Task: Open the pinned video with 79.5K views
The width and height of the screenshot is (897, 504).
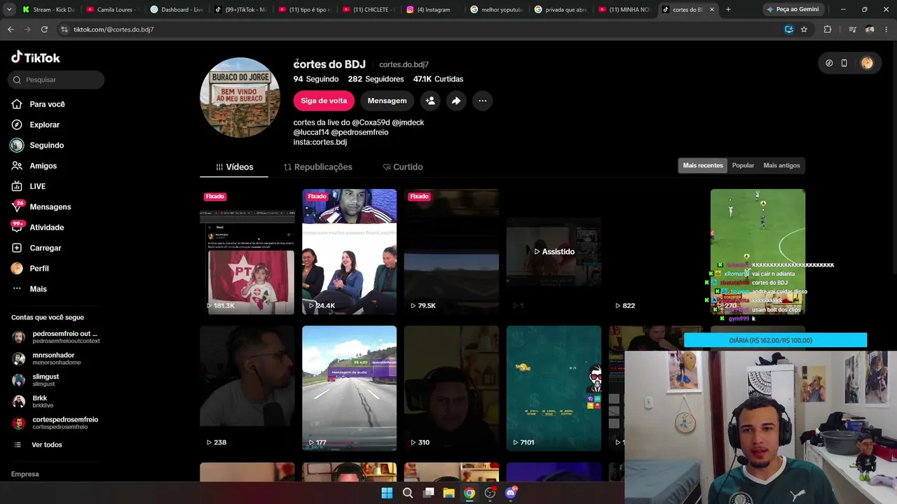Action: coord(451,251)
